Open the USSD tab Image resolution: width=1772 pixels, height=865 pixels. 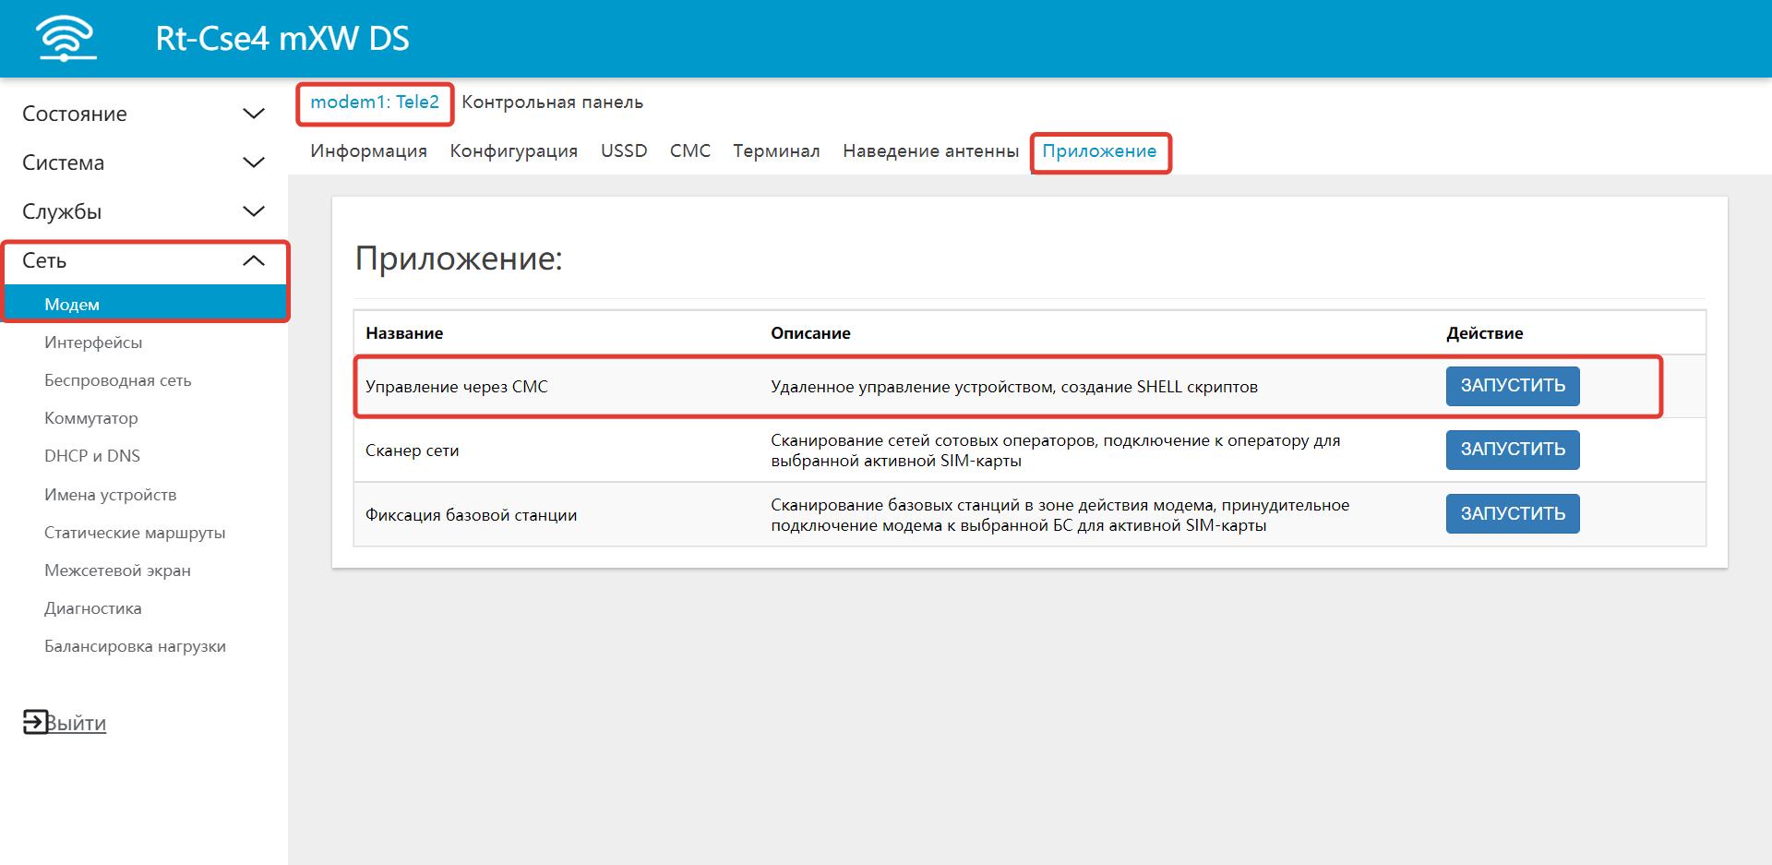coord(624,150)
